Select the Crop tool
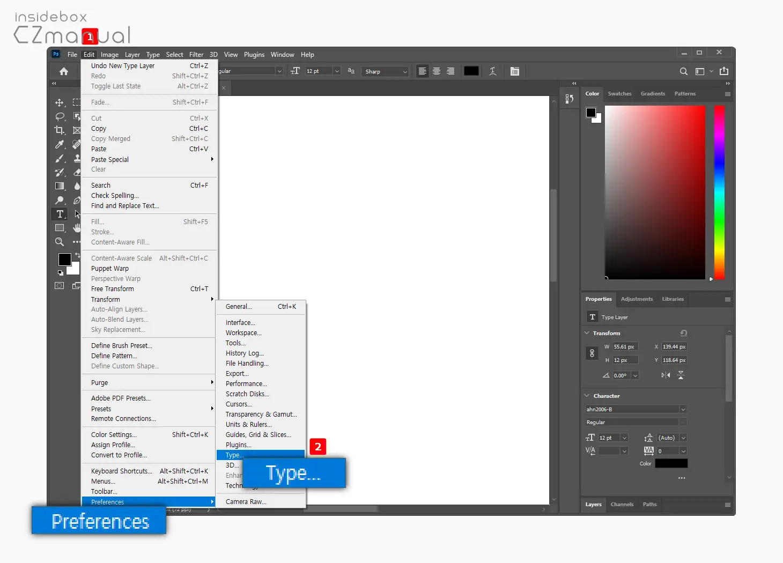783x563 pixels. tap(60, 130)
